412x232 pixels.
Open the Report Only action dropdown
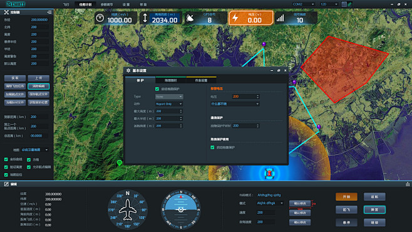169,104
